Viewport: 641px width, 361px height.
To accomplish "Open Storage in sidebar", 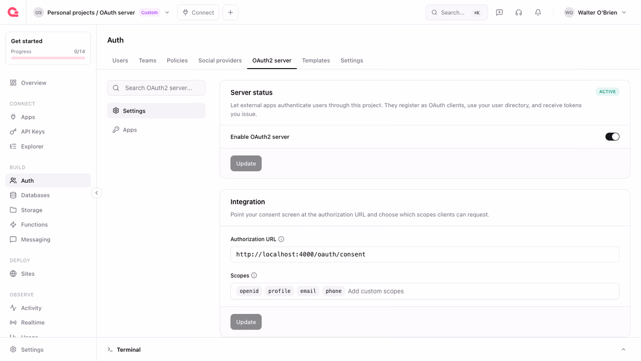I will 48,210.
